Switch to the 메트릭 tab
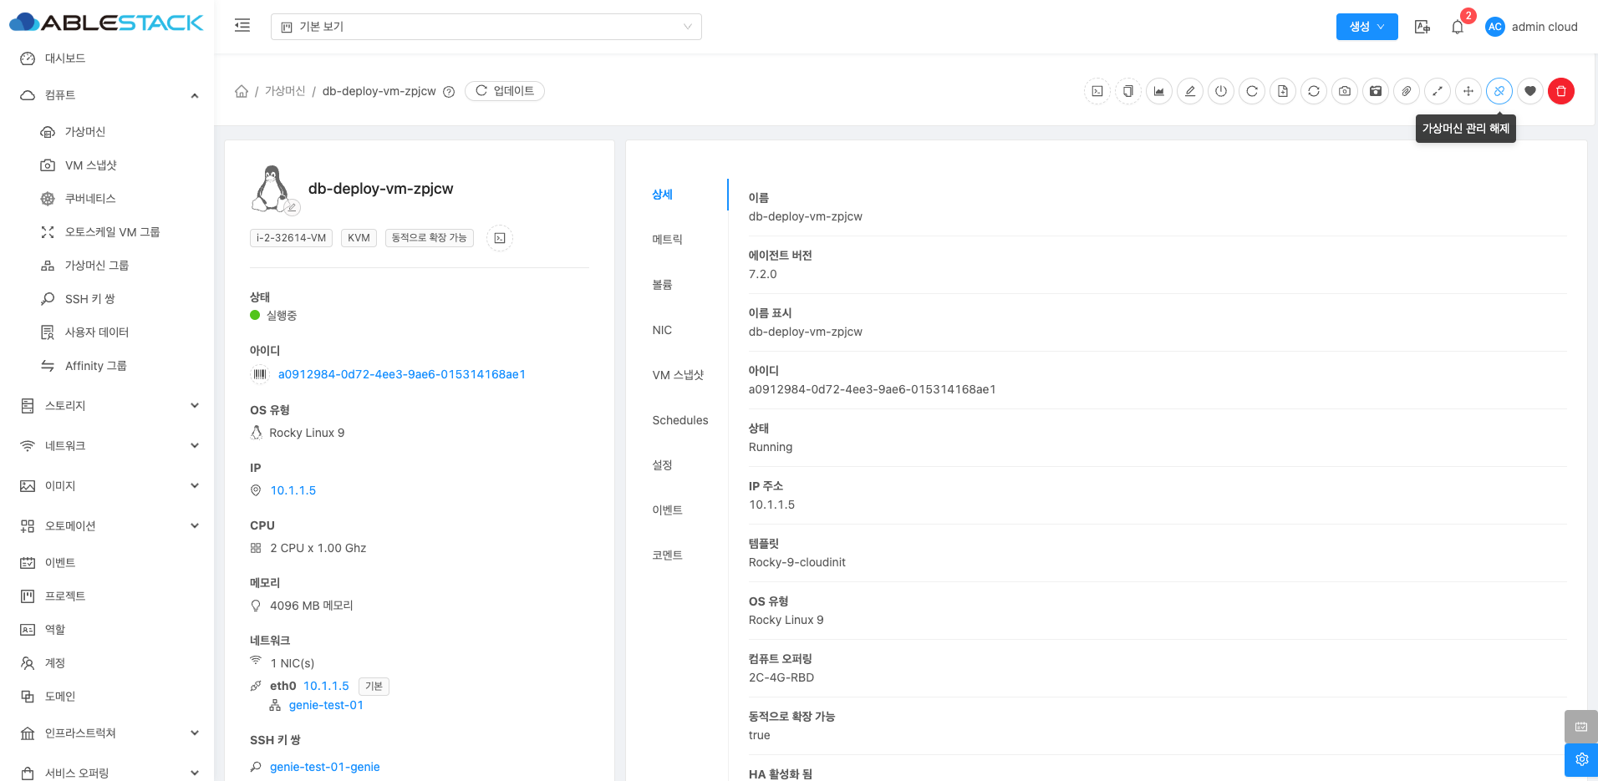1598x781 pixels. pos(667,240)
